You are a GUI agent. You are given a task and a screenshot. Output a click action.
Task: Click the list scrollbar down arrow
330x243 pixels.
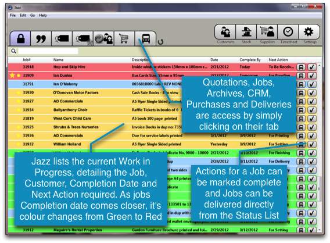tap(320, 230)
